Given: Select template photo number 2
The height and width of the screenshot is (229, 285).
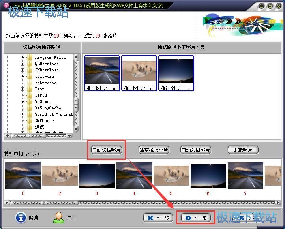Looking at the screenshot, I should coord(60,176).
